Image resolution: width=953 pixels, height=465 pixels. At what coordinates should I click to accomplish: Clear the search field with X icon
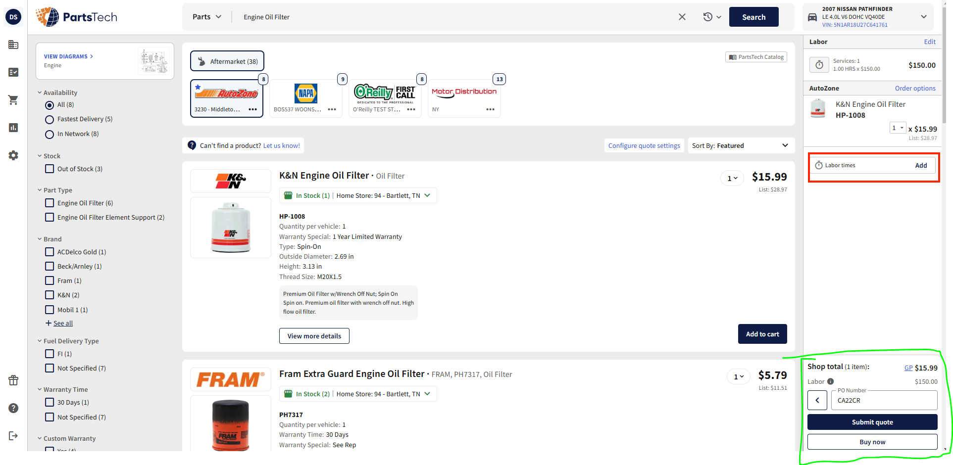pyautogui.click(x=682, y=17)
